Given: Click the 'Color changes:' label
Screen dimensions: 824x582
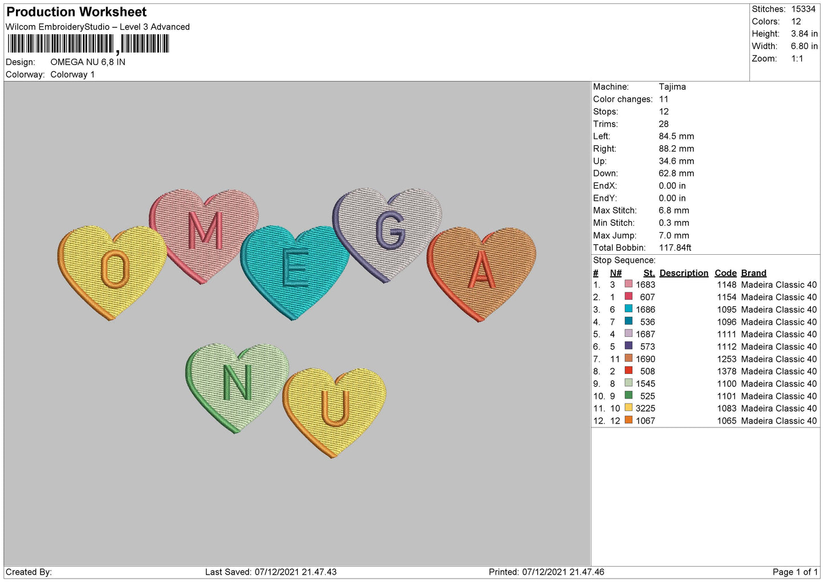Looking at the screenshot, I should 623,99.
